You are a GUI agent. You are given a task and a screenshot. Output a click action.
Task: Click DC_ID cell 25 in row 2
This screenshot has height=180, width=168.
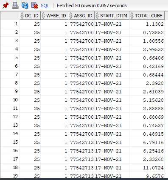30,33
